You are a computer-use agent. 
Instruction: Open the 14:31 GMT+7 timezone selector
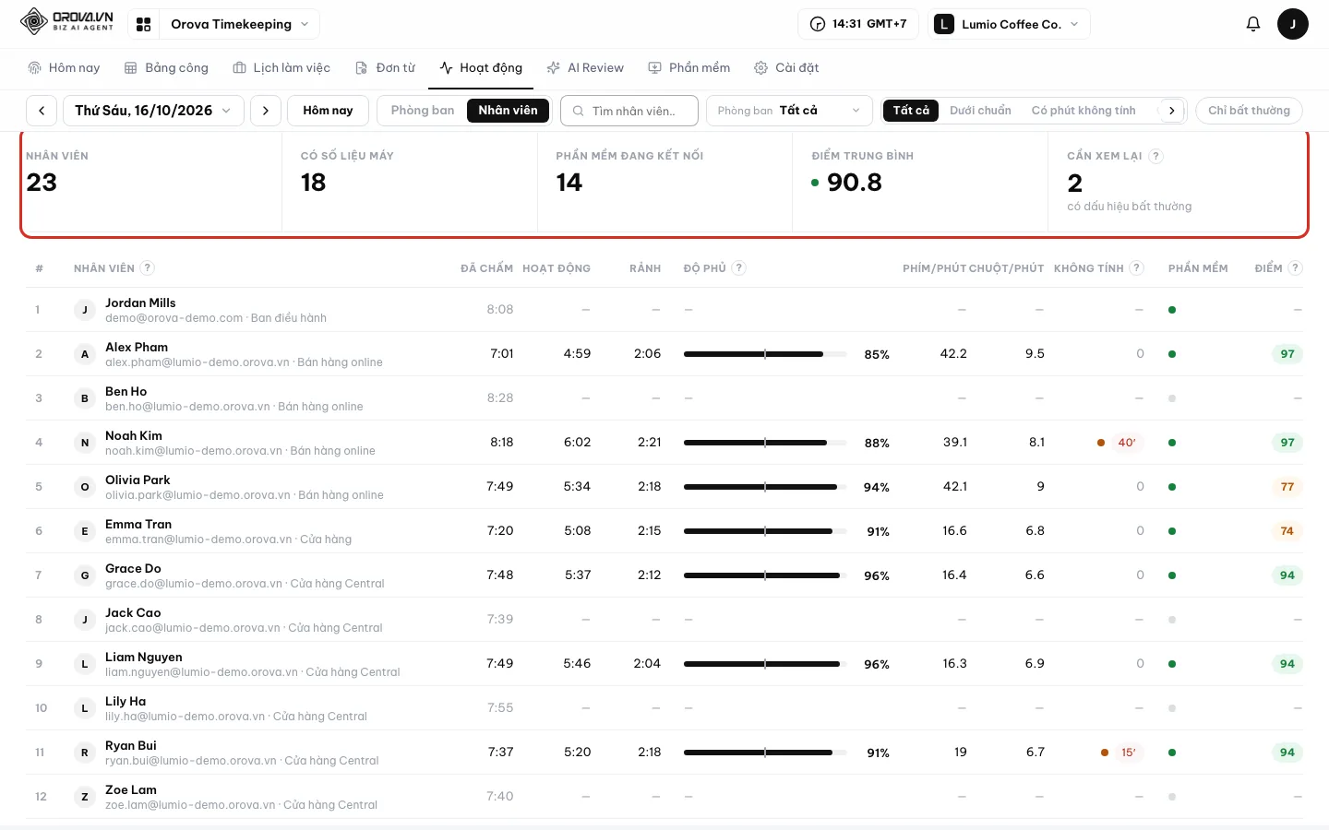coord(857,24)
